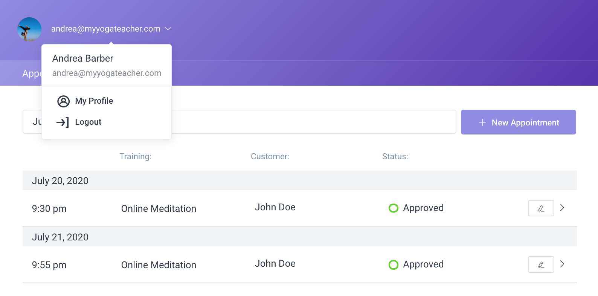This screenshot has width=598, height=296.
Task: Click the green status circle for July 20 appointment
Action: [394, 208]
